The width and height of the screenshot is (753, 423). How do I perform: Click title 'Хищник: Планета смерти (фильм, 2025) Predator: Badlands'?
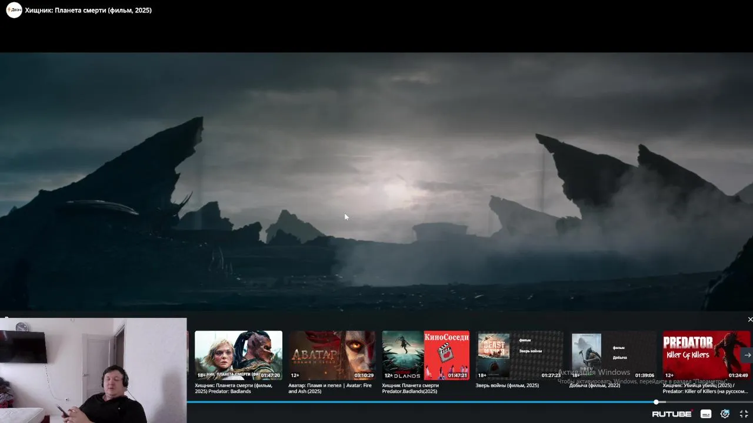coord(234,388)
